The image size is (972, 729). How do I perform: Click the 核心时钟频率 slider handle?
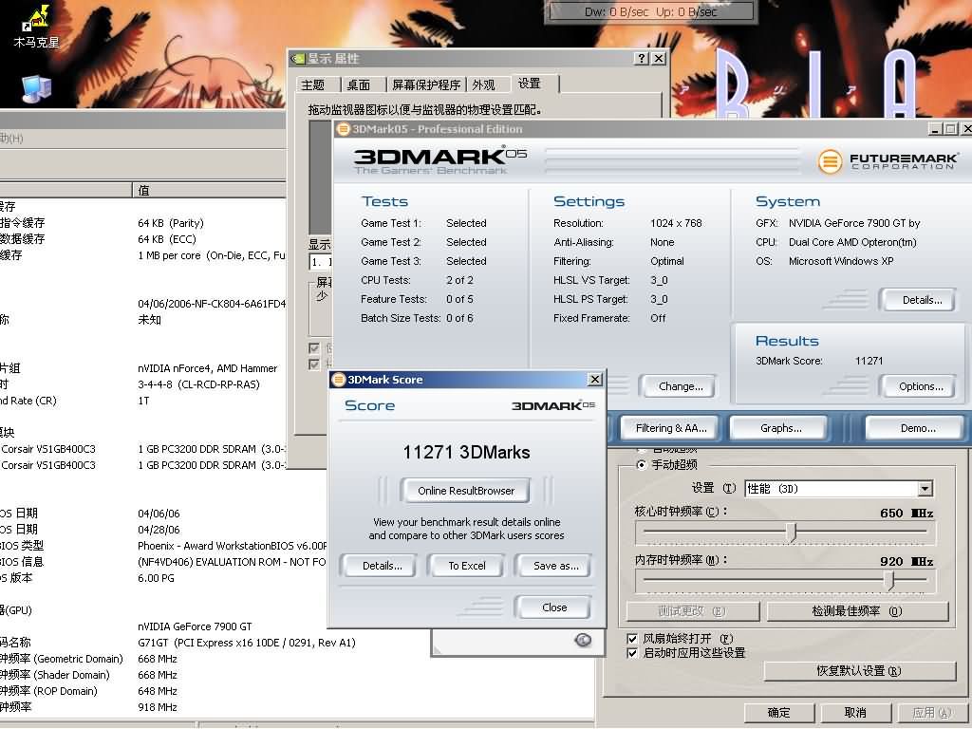click(792, 532)
